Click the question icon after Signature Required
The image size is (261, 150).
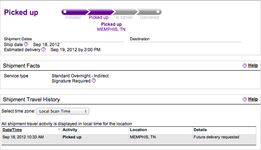(x=94, y=81)
